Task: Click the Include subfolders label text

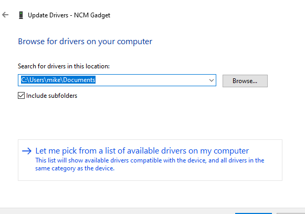Action: pos(52,96)
